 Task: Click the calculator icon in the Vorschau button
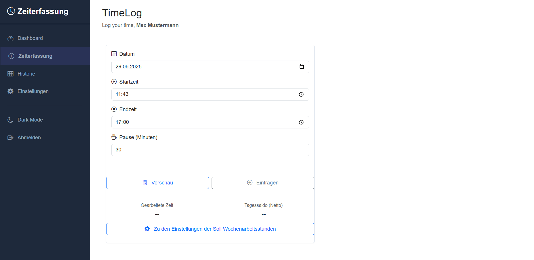tap(145, 182)
